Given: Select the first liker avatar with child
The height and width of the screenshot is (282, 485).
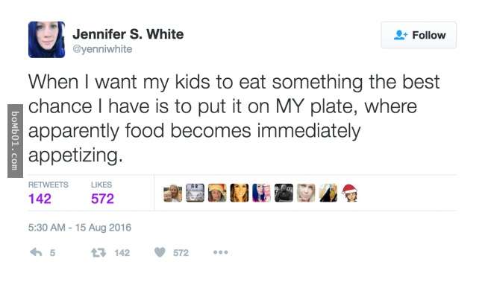Looking at the screenshot, I should [172, 193].
